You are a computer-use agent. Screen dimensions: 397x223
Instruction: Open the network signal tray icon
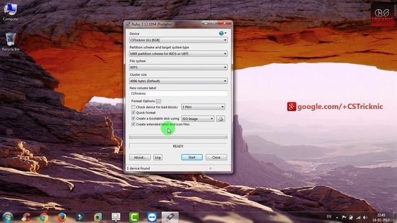coord(358,217)
